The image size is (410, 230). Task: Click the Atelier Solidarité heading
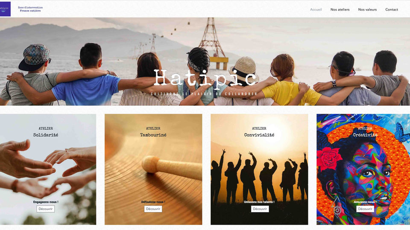(x=46, y=132)
